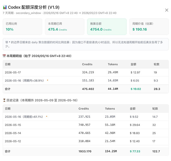Click Tokens value 23.05M

[110, 117]
